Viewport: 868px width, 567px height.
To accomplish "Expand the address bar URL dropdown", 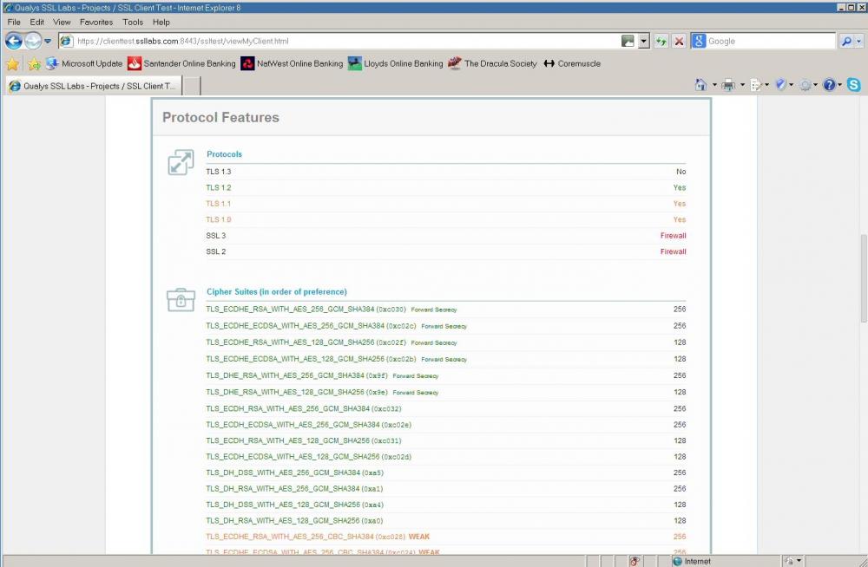I will 643,41.
